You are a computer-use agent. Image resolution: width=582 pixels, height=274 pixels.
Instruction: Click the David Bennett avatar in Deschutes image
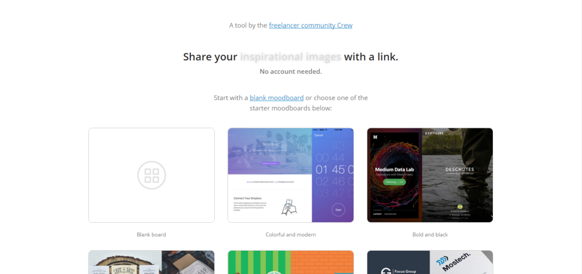pos(460,207)
